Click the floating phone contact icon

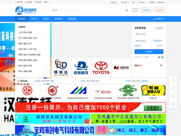[173, 80]
